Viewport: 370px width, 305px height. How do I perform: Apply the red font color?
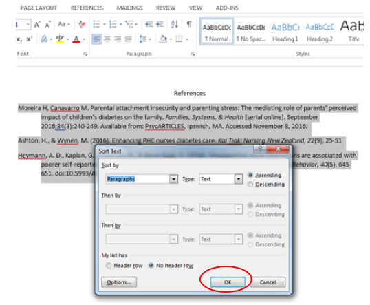(x=76, y=39)
